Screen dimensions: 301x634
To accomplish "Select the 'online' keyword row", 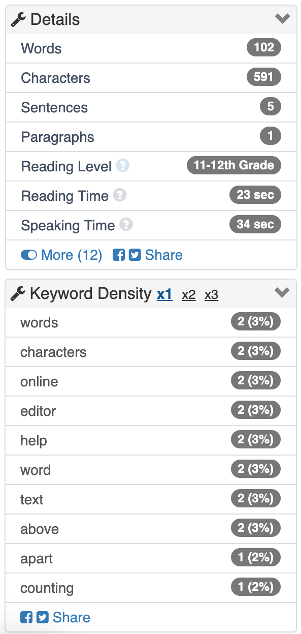I will coord(151,381).
